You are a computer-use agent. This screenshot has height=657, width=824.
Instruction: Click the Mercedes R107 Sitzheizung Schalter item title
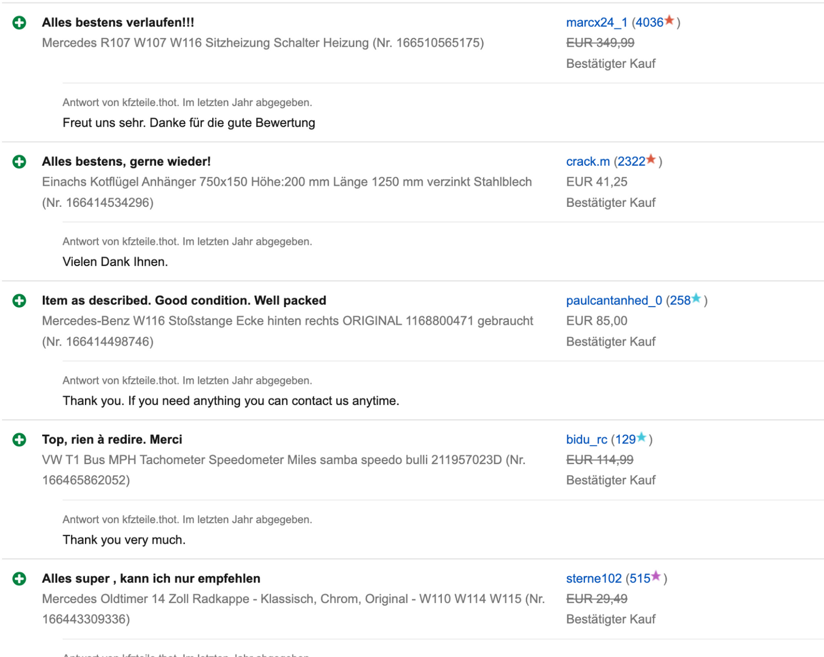tap(262, 43)
